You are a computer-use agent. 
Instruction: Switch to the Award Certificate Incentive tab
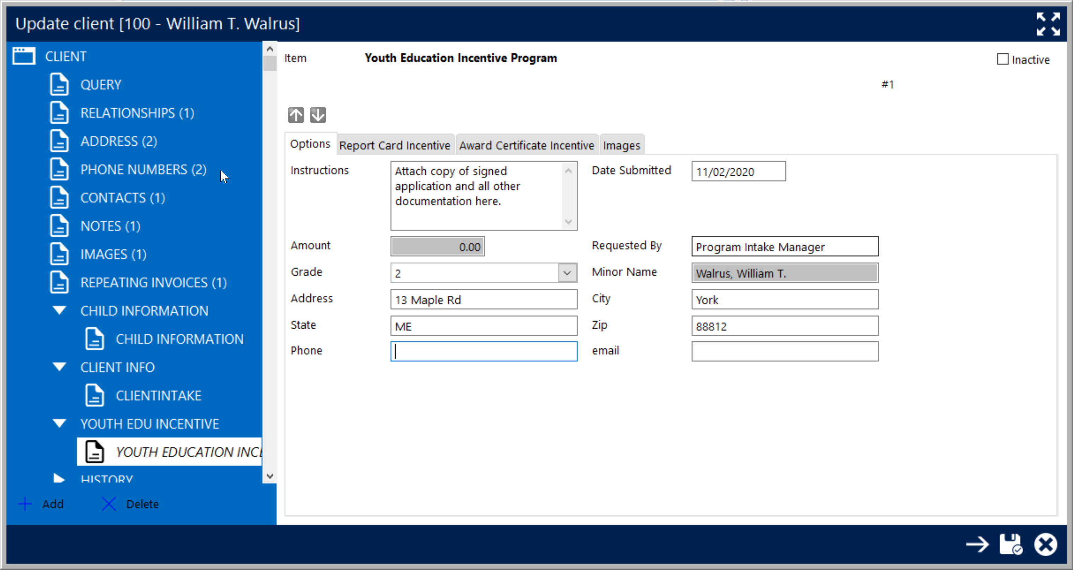(x=527, y=145)
